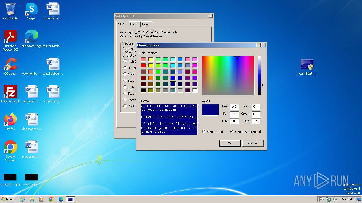Screen dimensions: 362x203
Task: Confirm colors with the OK button
Action: (230, 143)
